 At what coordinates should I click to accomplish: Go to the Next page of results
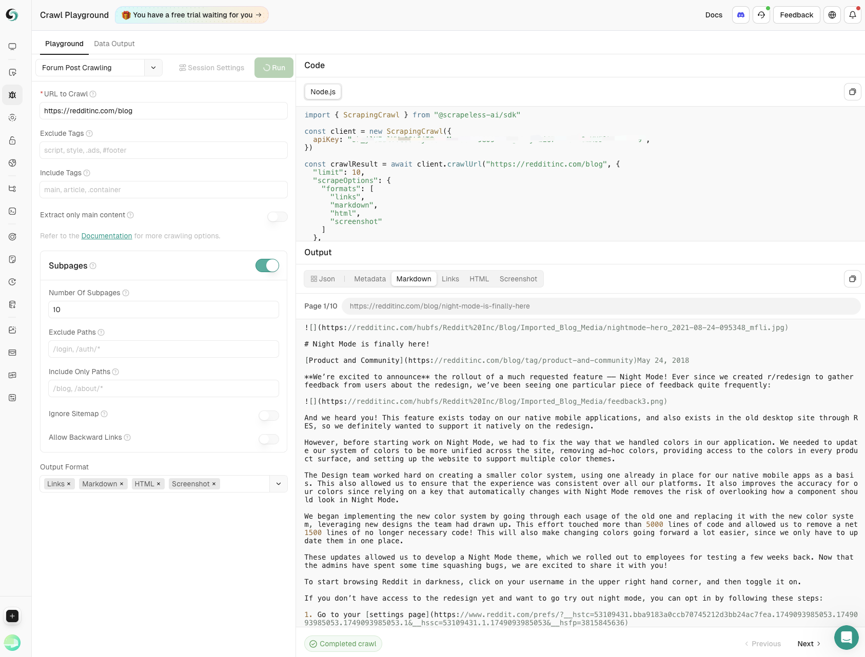pos(809,644)
